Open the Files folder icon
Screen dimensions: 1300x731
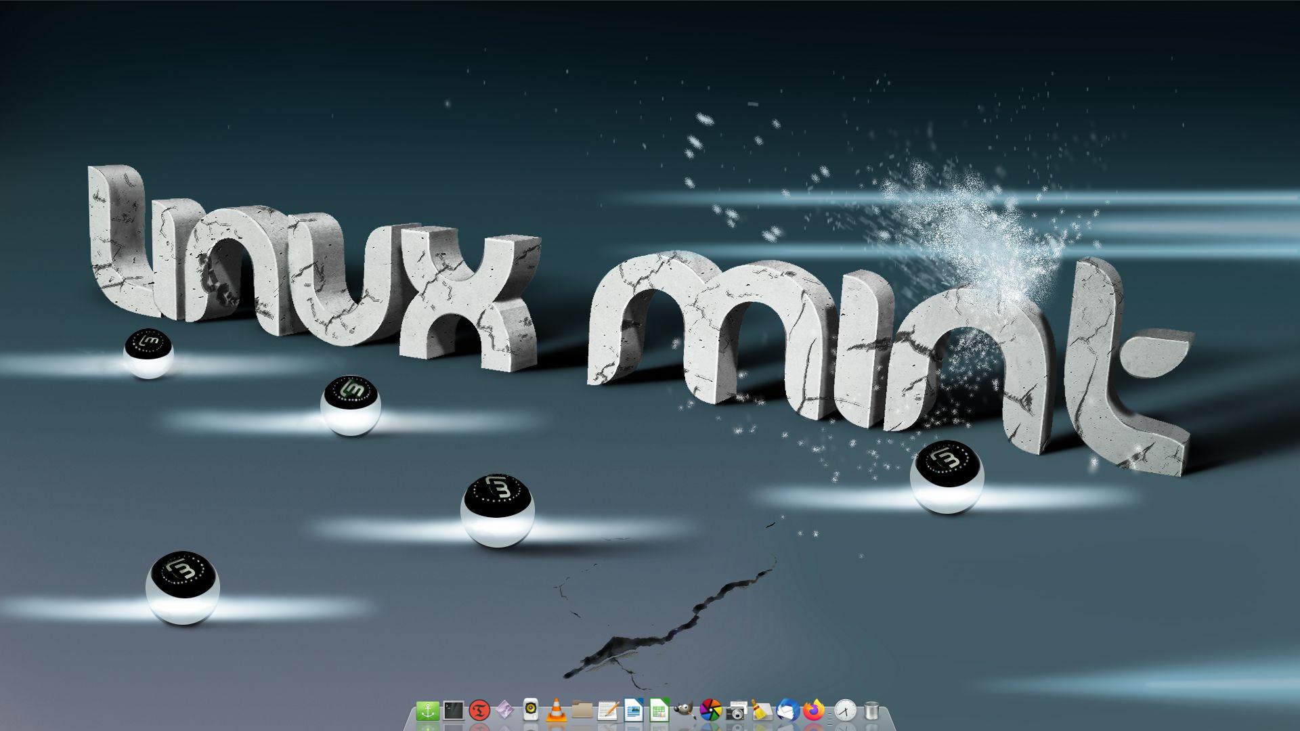click(x=582, y=711)
